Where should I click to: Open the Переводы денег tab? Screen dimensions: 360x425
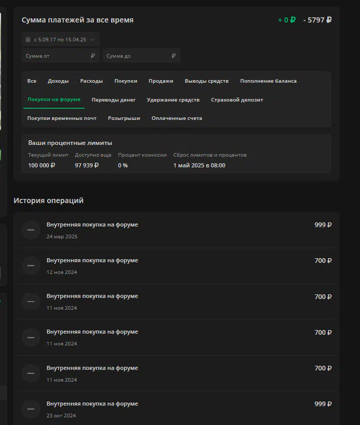(x=114, y=100)
